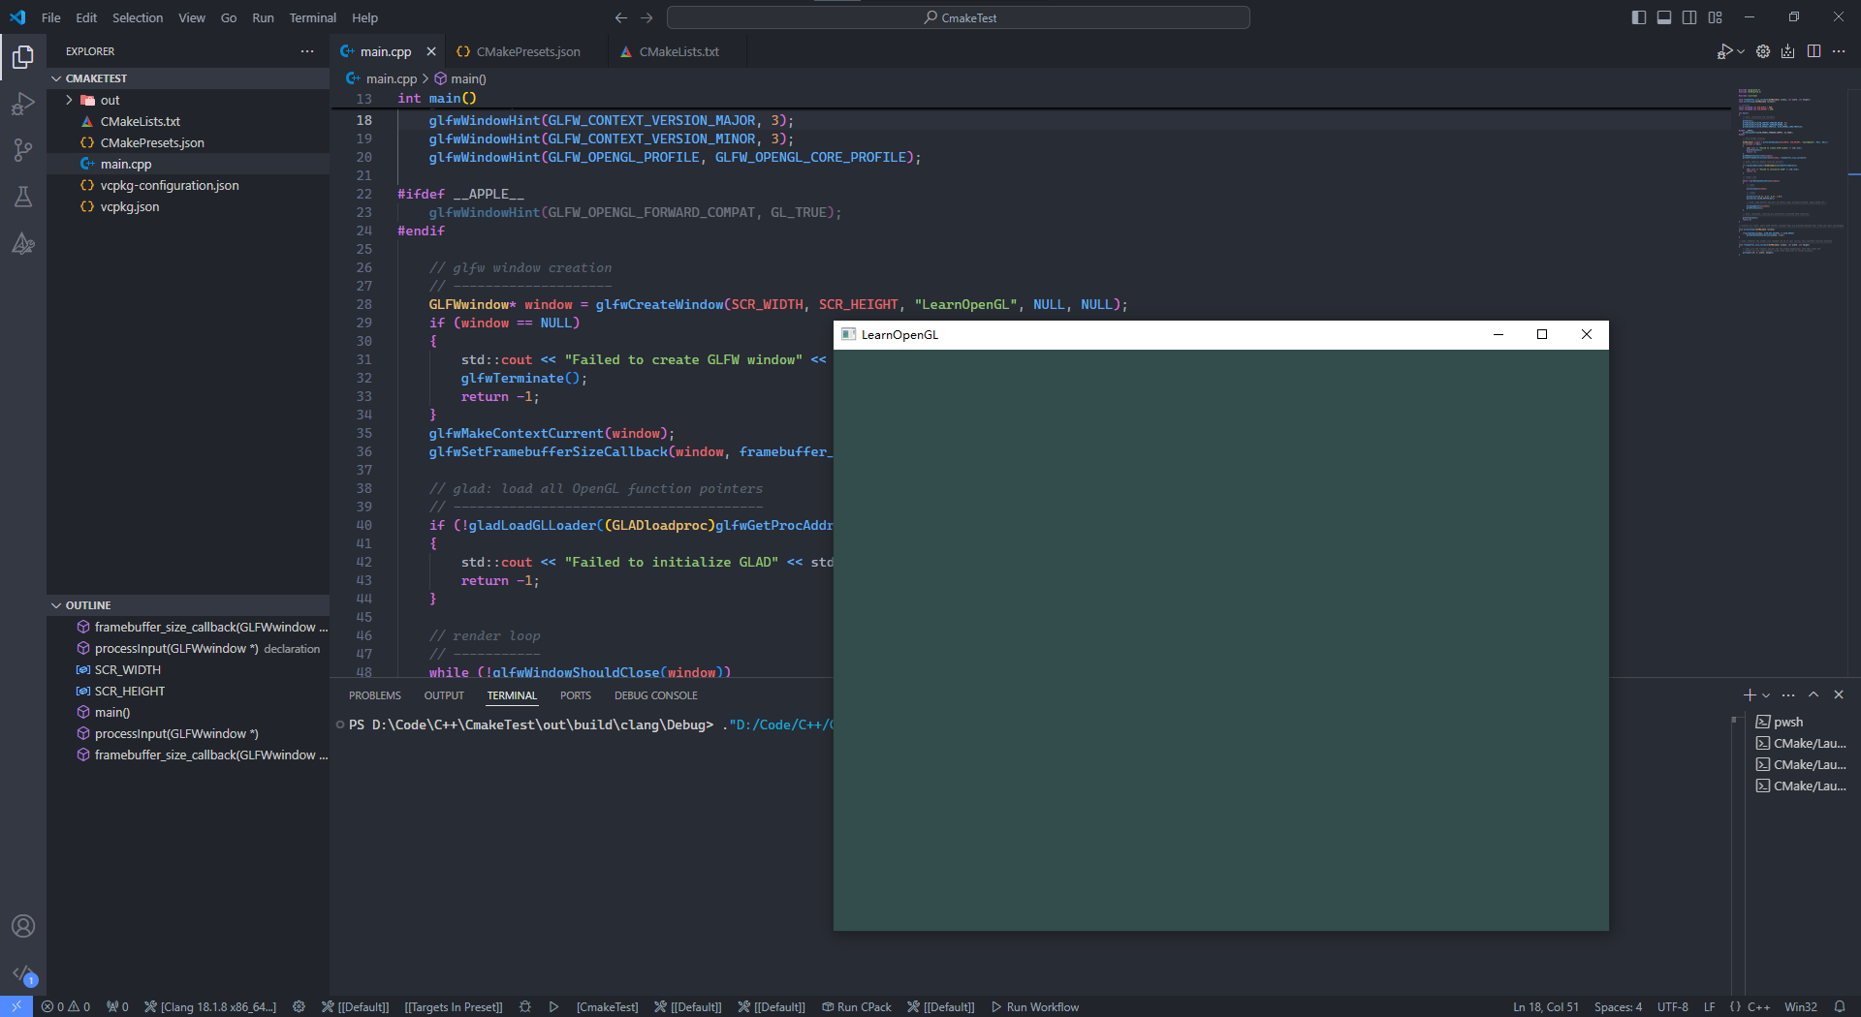Toggle the bottom panel layout button
This screenshot has width=1861, height=1017.
[x=1664, y=17]
